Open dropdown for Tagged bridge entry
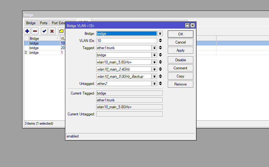 click(x=154, y=55)
